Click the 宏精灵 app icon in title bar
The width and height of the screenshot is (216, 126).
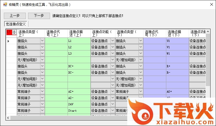5,4
